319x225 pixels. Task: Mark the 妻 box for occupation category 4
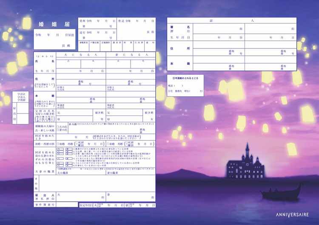pos(69,158)
